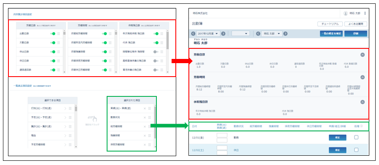This screenshot has width=379, height=165.
Task: Remove 実績(出)・実績(退) from selected items
Action: click(145, 108)
